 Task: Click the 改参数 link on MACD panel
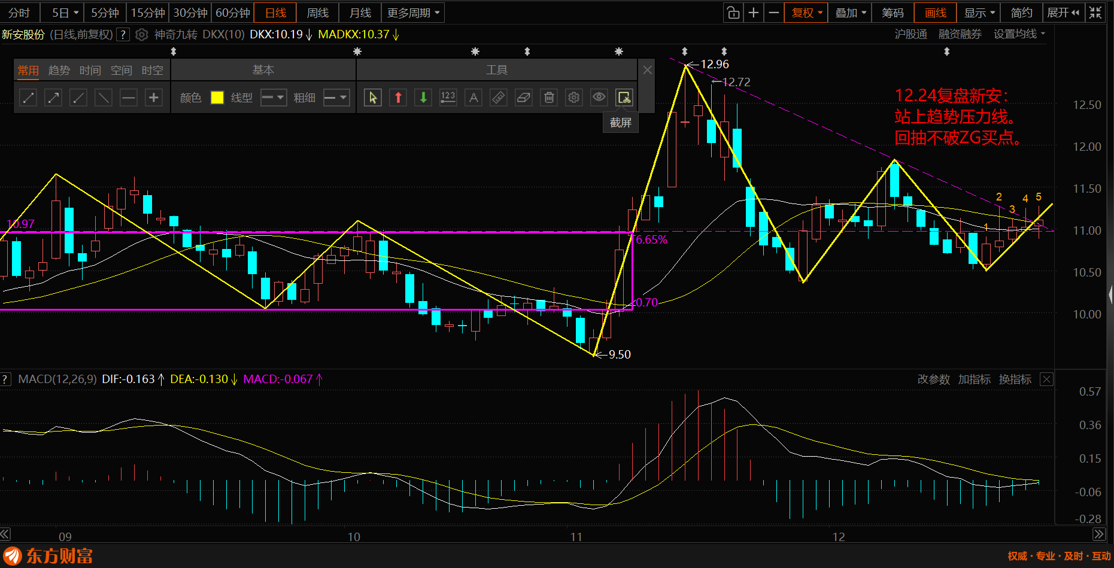click(933, 379)
